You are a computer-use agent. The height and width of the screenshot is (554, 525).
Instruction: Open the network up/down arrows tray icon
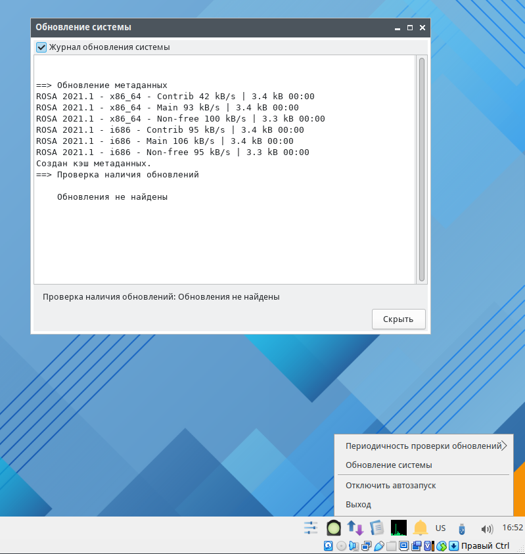click(355, 528)
